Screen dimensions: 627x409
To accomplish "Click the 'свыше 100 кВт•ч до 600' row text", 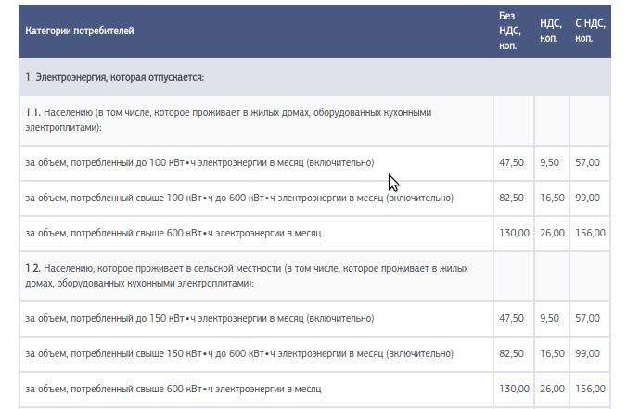I will [239, 198].
